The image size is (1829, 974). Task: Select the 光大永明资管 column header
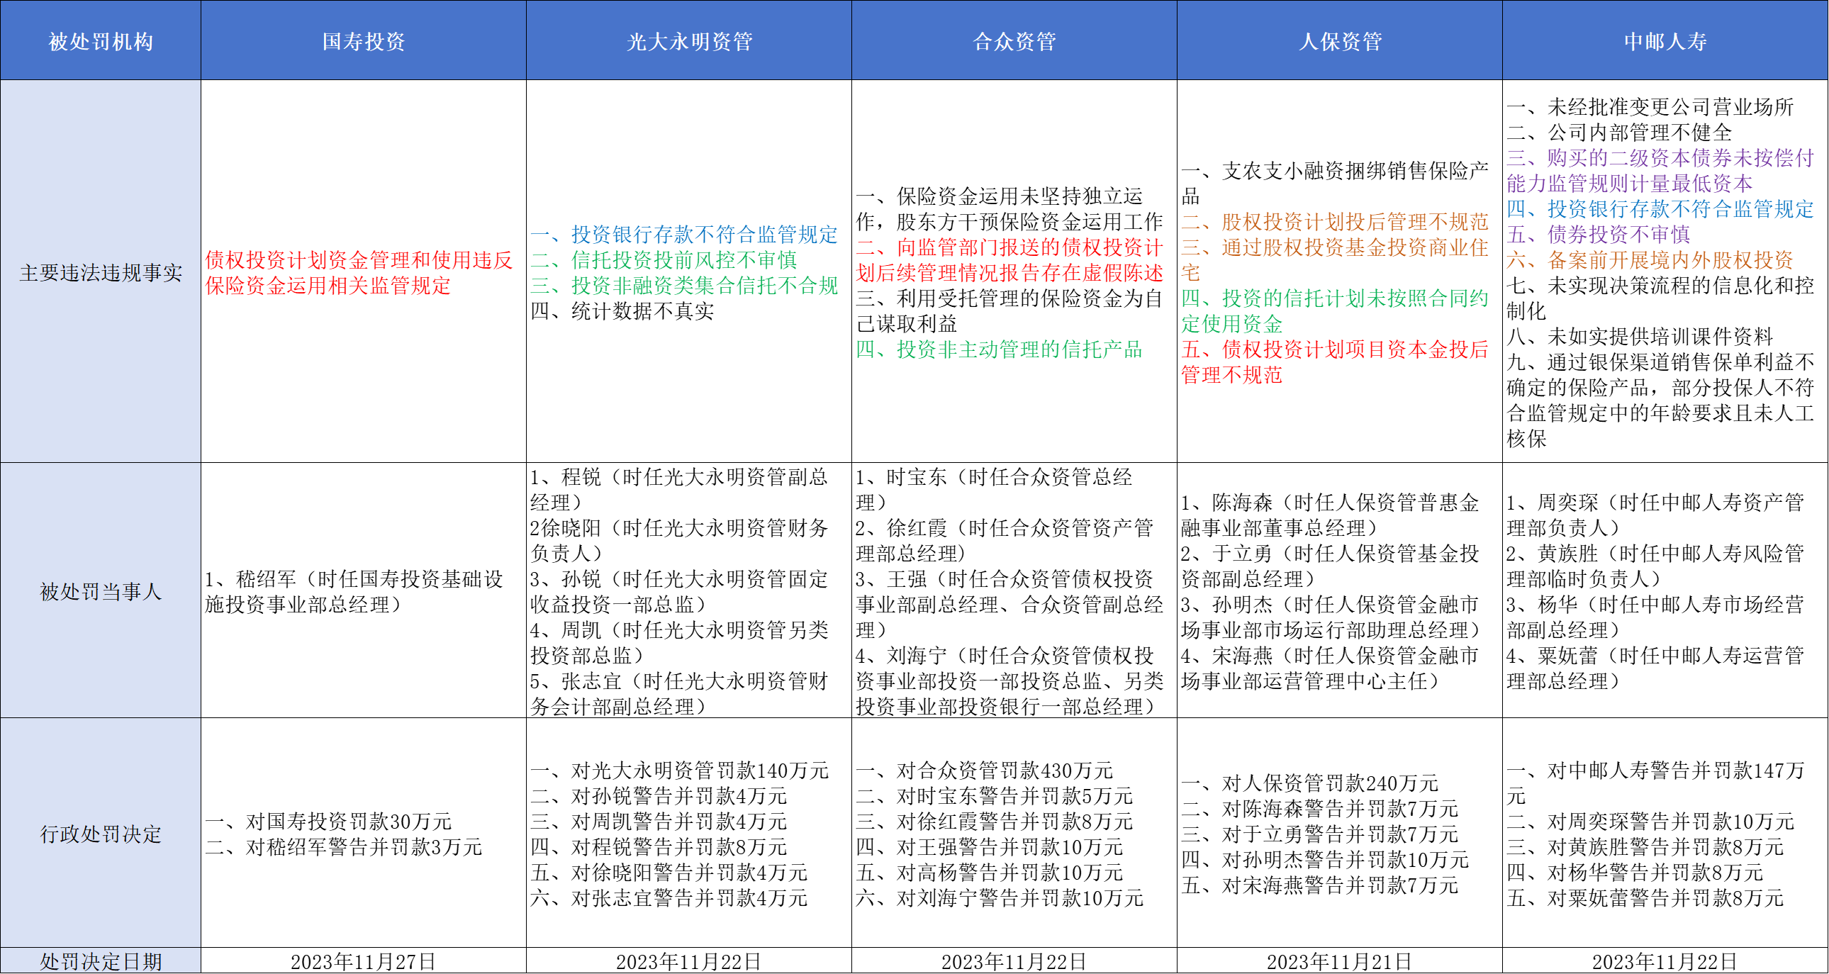click(x=689, y=41)
